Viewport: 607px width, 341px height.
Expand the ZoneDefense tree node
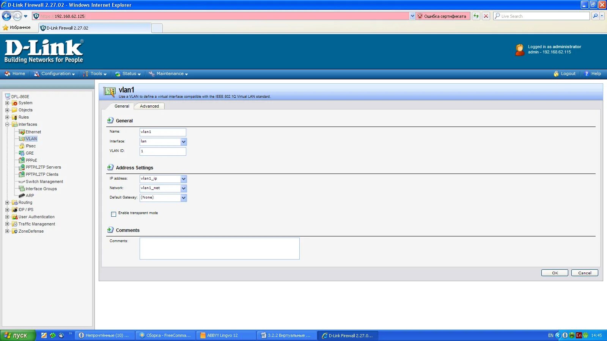[x=7, y=231]
